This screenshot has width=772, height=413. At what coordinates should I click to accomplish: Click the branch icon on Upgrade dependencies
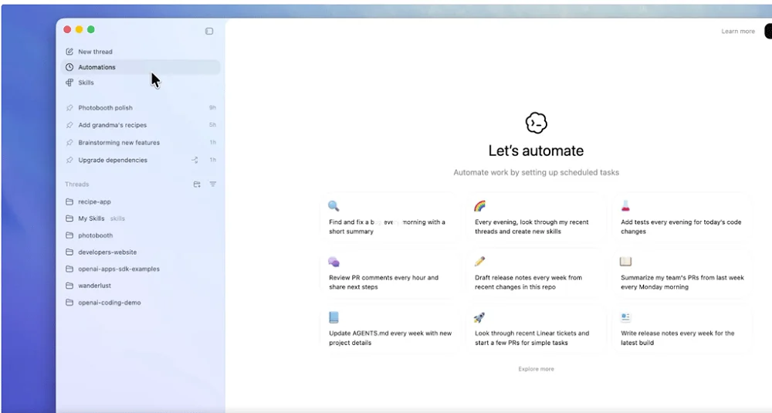[195, 160]
